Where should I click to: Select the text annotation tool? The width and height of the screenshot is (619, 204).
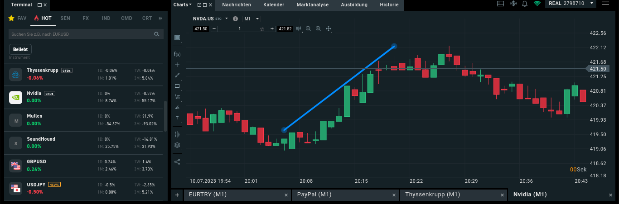tap(177, 118)
